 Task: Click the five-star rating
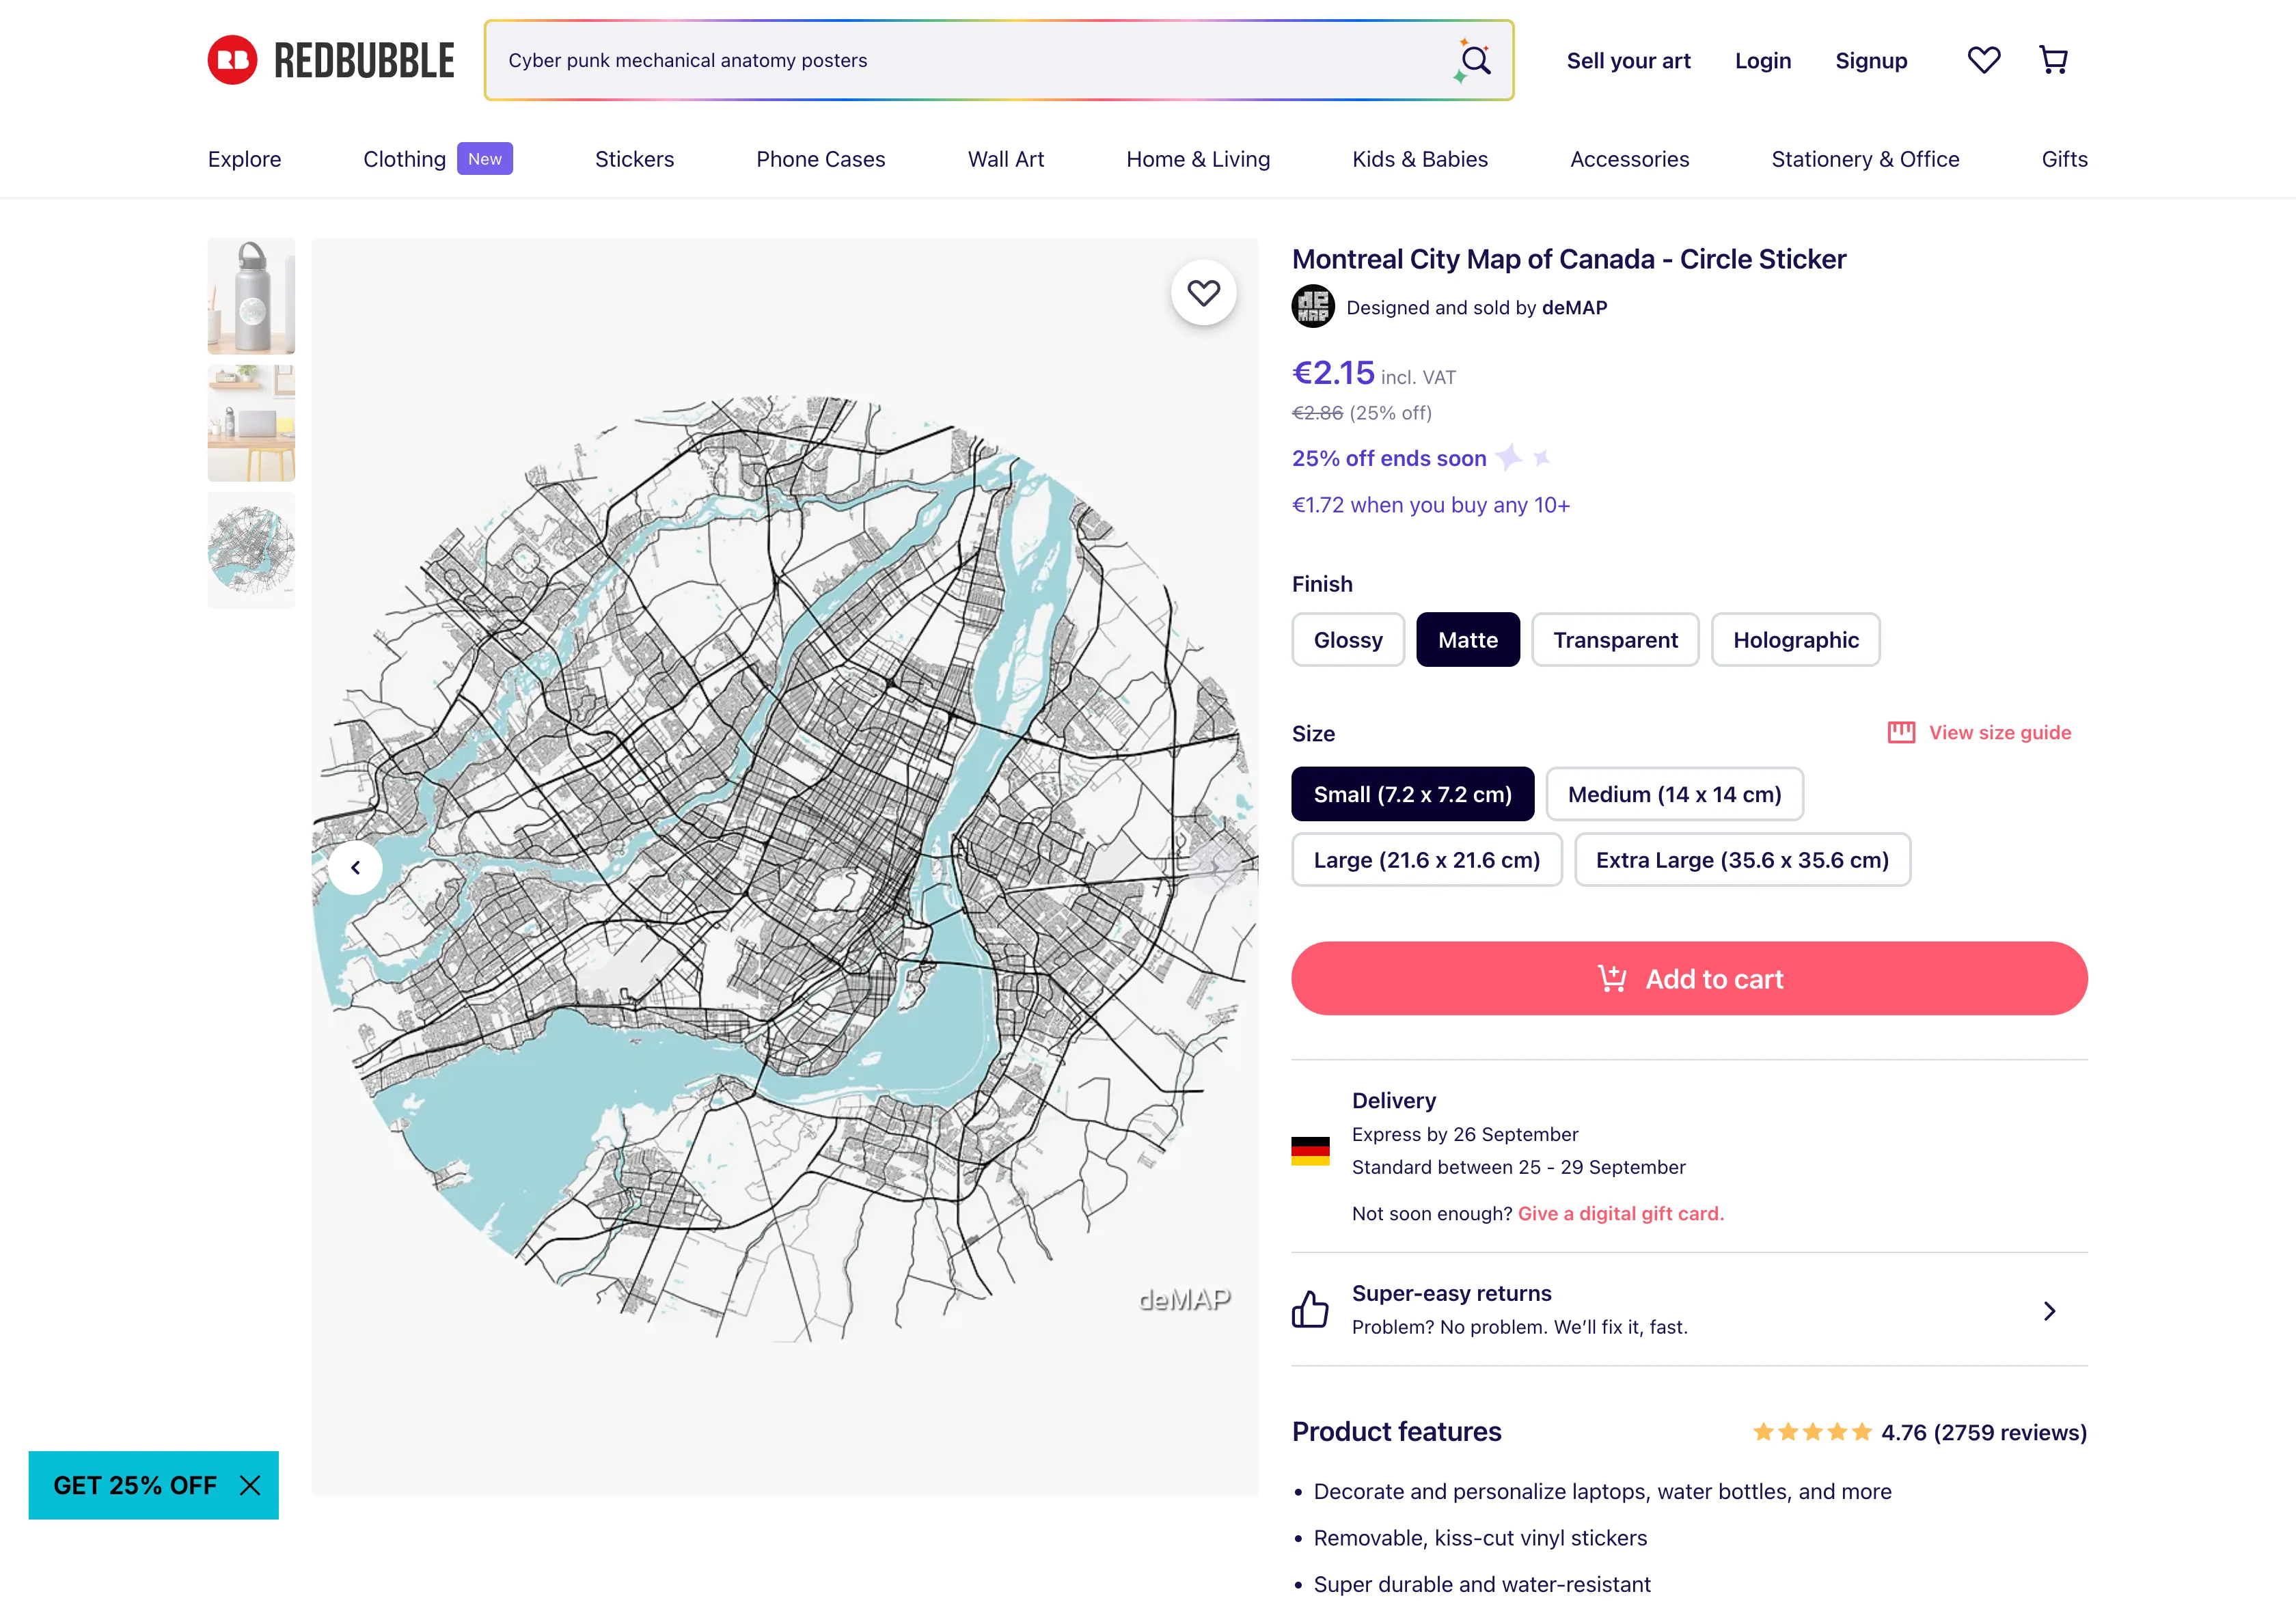tap(1812, 1432)
